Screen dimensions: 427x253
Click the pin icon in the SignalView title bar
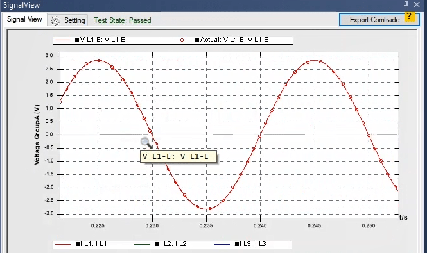[x=406, y=4]
